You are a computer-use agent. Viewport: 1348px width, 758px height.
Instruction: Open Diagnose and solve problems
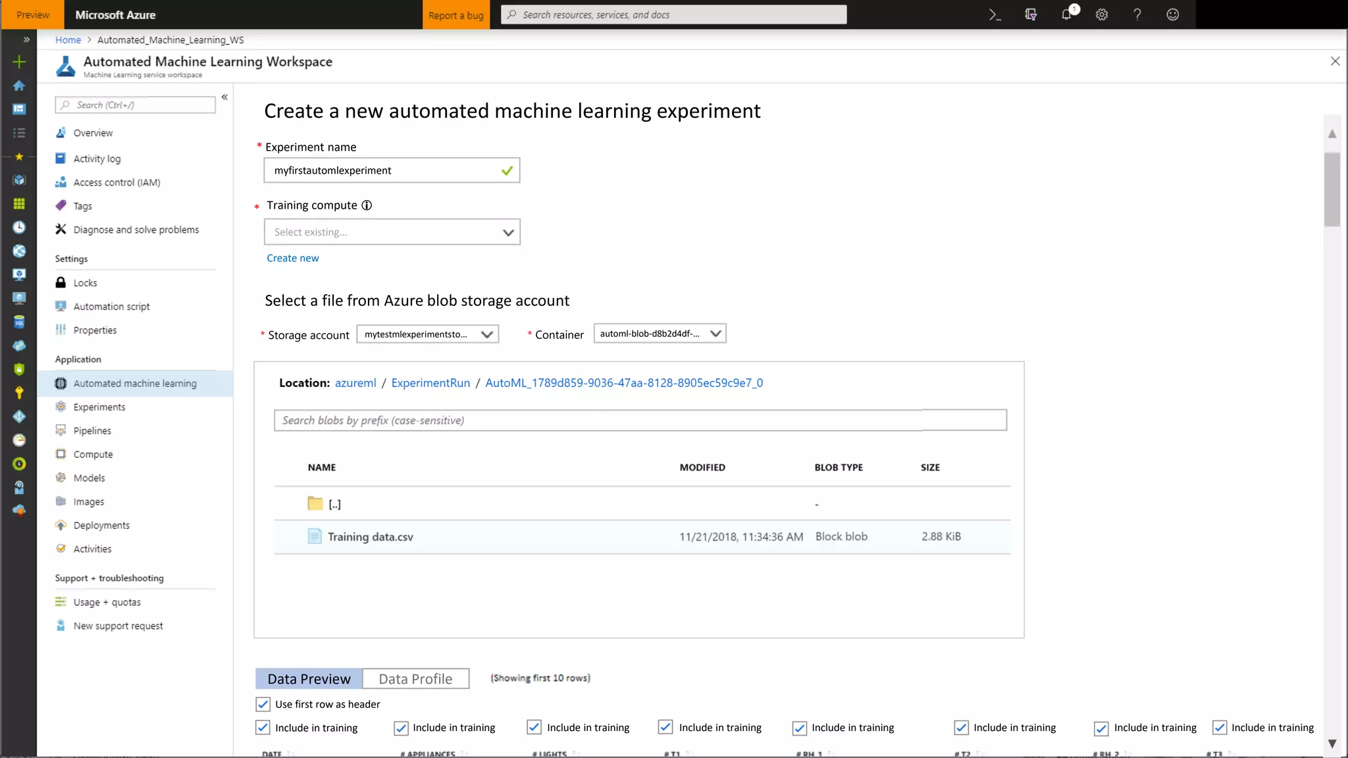click(136, 230)
